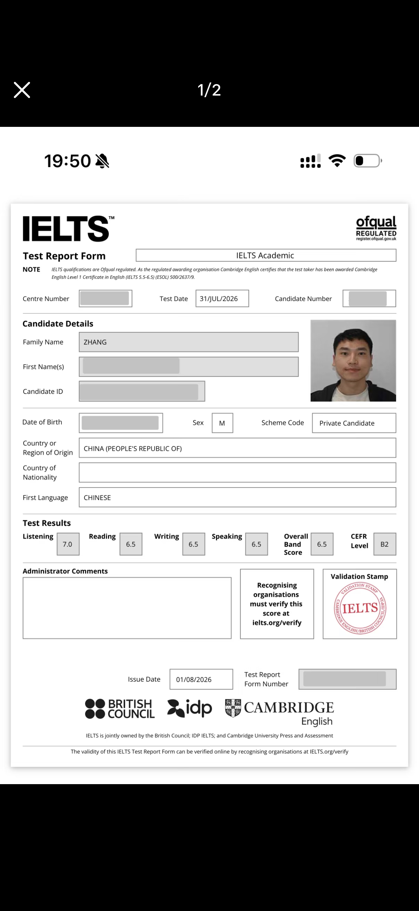Tap the redacted Candidate Number box

pos(369,298)
